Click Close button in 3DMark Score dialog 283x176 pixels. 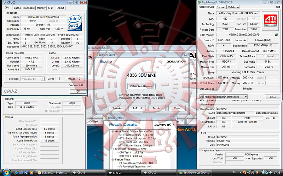[x=177, y=108]
